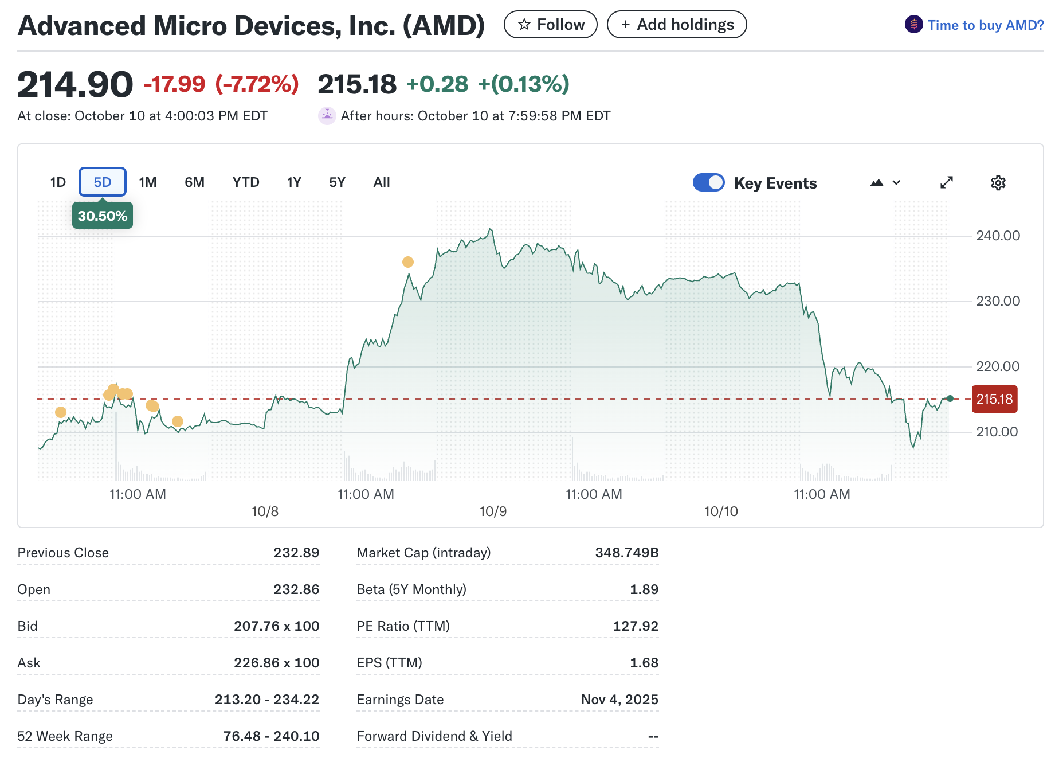Click the mountain chart type icon
This screenshot has width=1051, height=758.
pos(877,183)
